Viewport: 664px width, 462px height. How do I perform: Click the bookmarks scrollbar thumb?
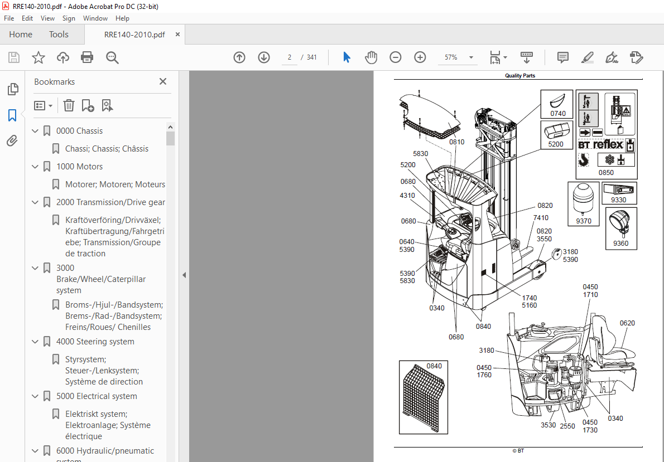[171, 138]
